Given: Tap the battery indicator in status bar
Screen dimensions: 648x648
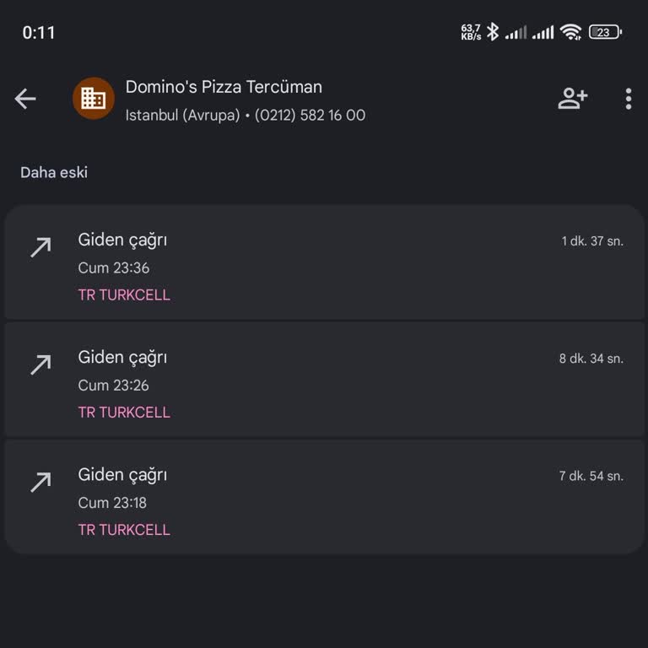Looking at the screenshot, I should pyautogui.click(x=605, y=32).
